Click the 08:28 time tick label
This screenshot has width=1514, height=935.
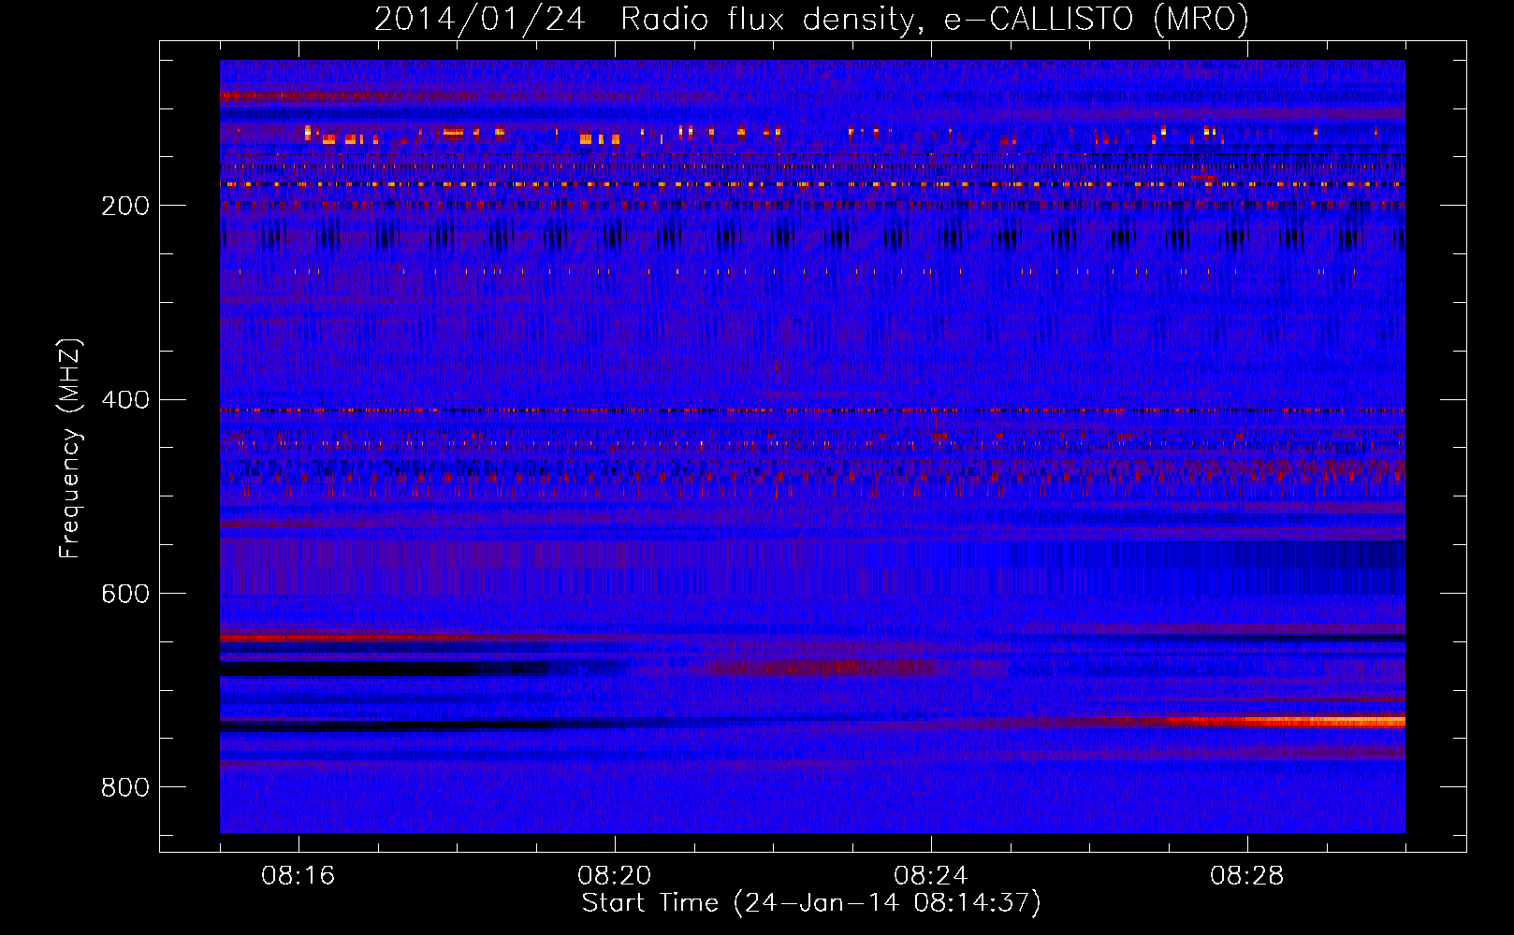[1247, 876]
